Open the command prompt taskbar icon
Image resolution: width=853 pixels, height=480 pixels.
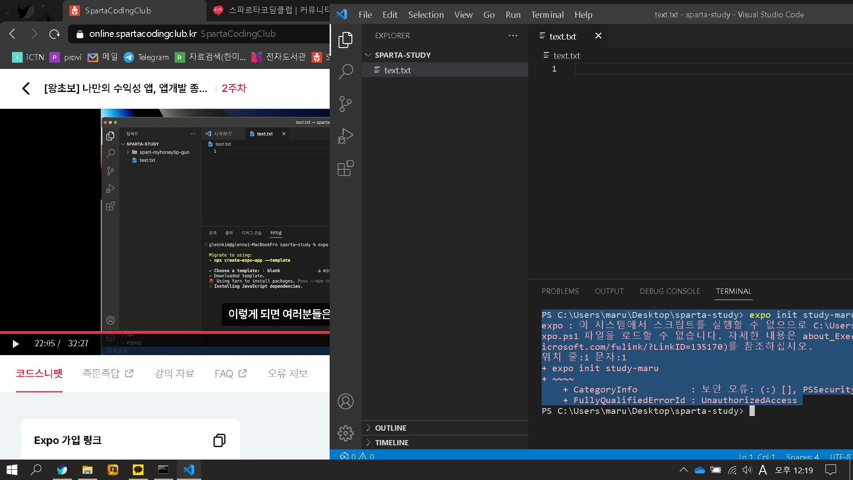click(x=163, y=470)
